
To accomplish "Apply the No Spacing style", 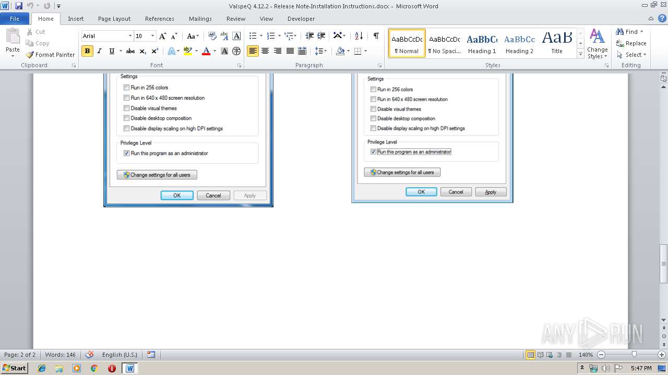I will [x=444, y=43].
